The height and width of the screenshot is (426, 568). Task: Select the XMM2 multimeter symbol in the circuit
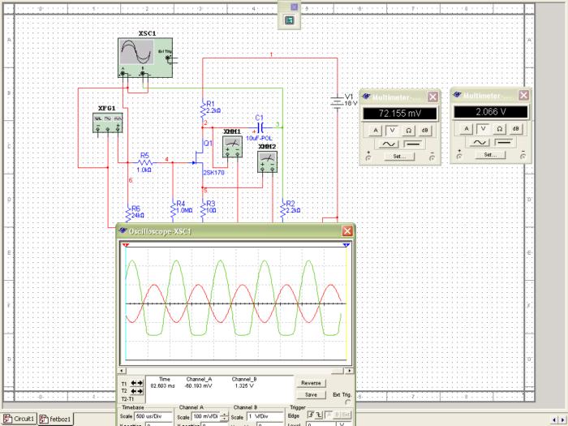coord(267,162)
